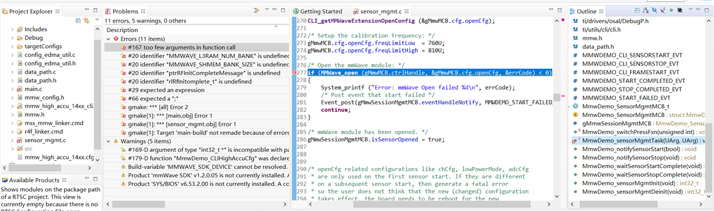714x211 pixels.
Task: Select data_path.h in Outline
Action: pos(598,46)
